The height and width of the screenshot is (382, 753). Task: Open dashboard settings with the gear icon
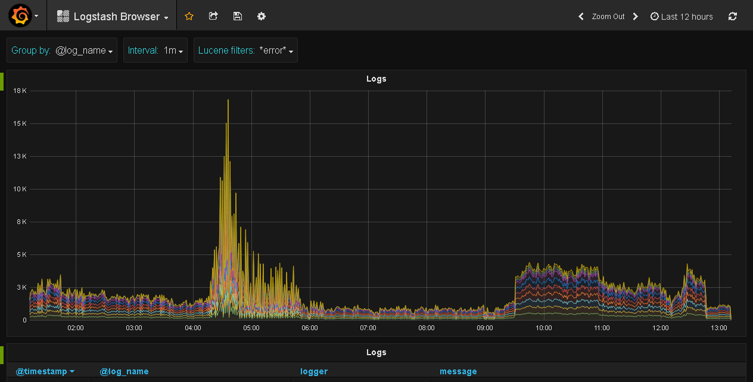[261, 16]
